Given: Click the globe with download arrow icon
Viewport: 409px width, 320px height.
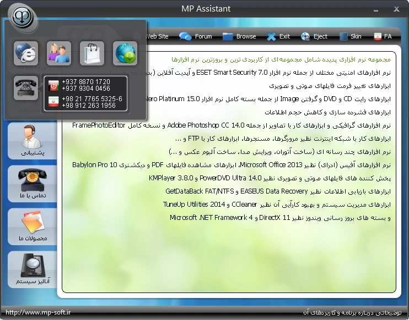Looking at the screenshot, I should [125, 53].
